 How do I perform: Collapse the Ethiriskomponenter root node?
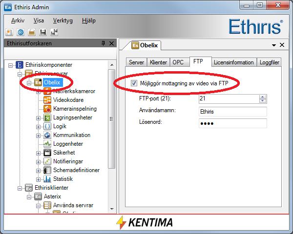pos(10,65)
